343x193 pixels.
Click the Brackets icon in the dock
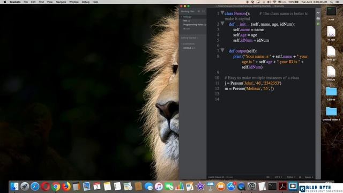[293, 187]
